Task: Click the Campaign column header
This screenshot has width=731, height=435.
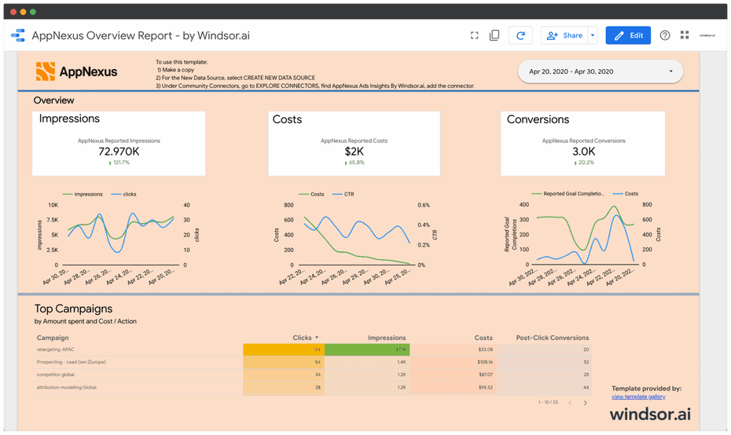Action: tap(53, 338)
